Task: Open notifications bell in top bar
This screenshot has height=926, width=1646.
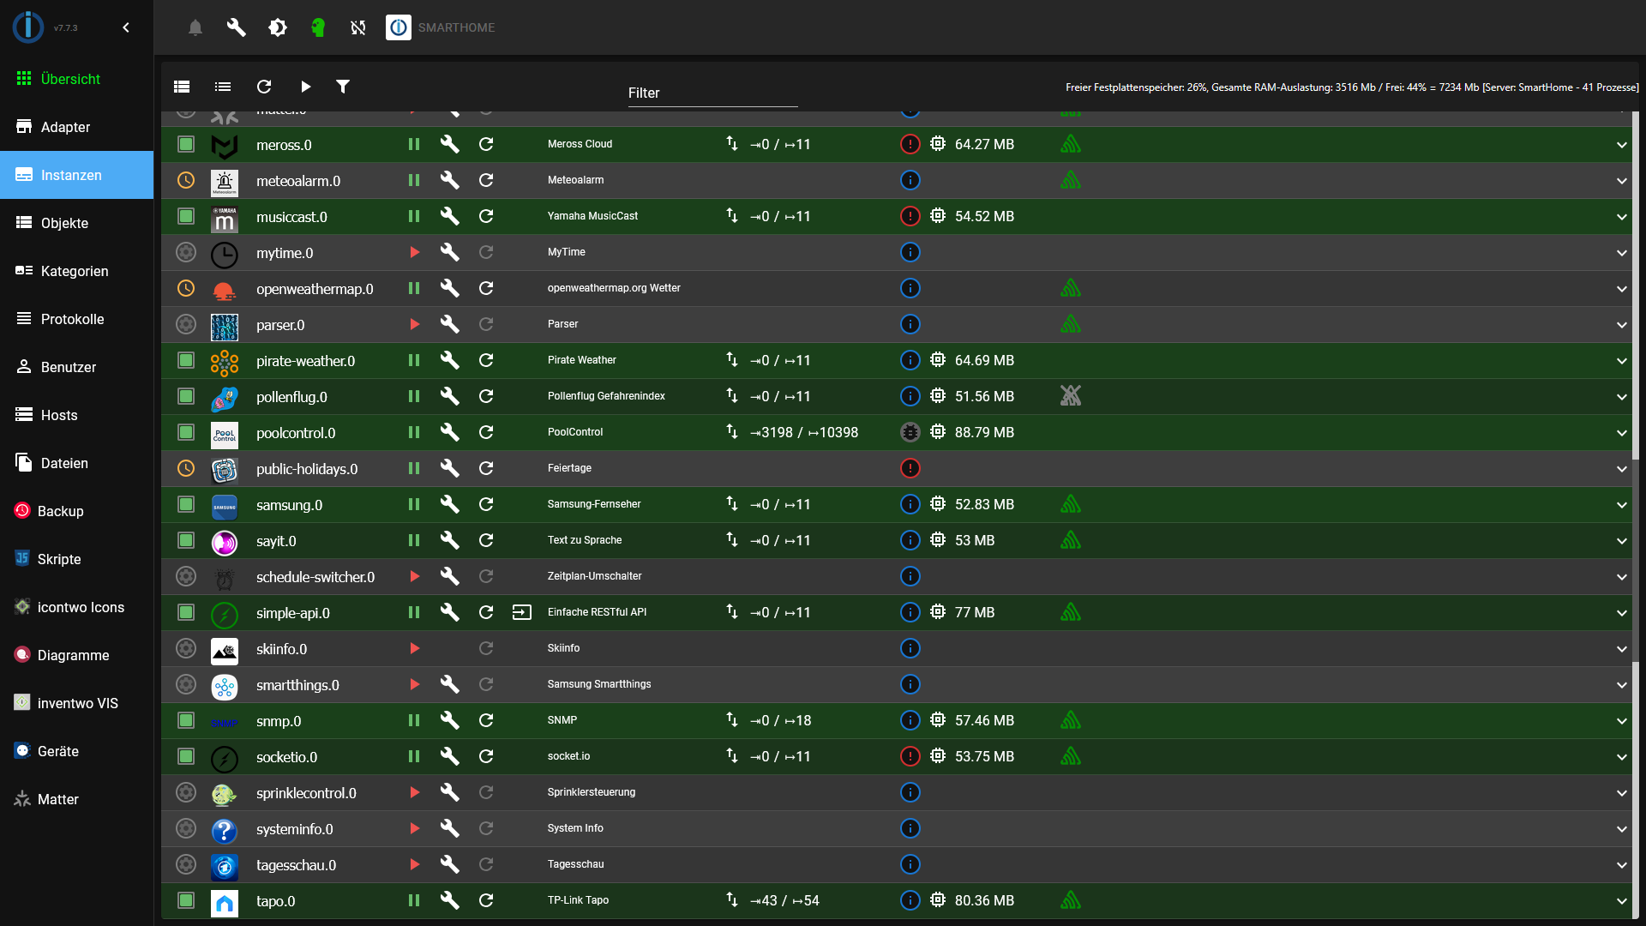Action: click(195, 27)
